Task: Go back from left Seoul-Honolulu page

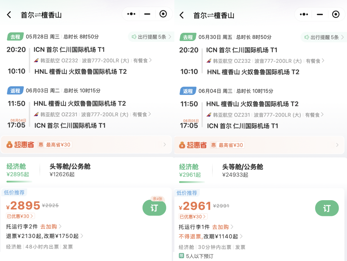Action: [x=9, y=15]
